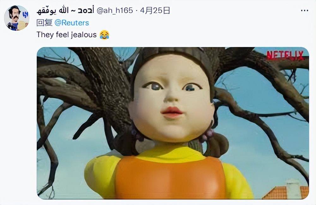Click the crying-laughing emoji in the tweet
Viewport: 316px width, 205px height.
[104, 35]
